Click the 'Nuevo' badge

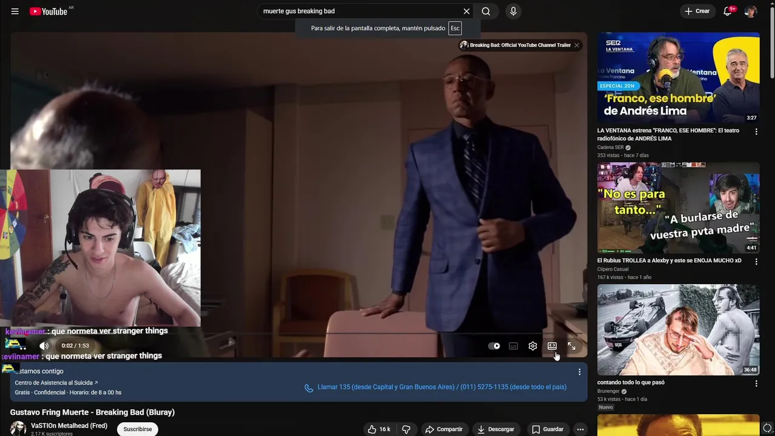click(605, 407)
